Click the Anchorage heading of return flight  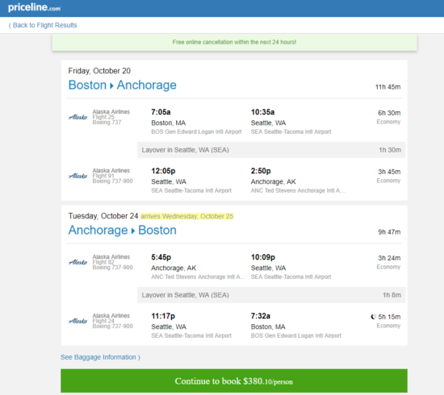pyautogui.click(x=98, y=231)
